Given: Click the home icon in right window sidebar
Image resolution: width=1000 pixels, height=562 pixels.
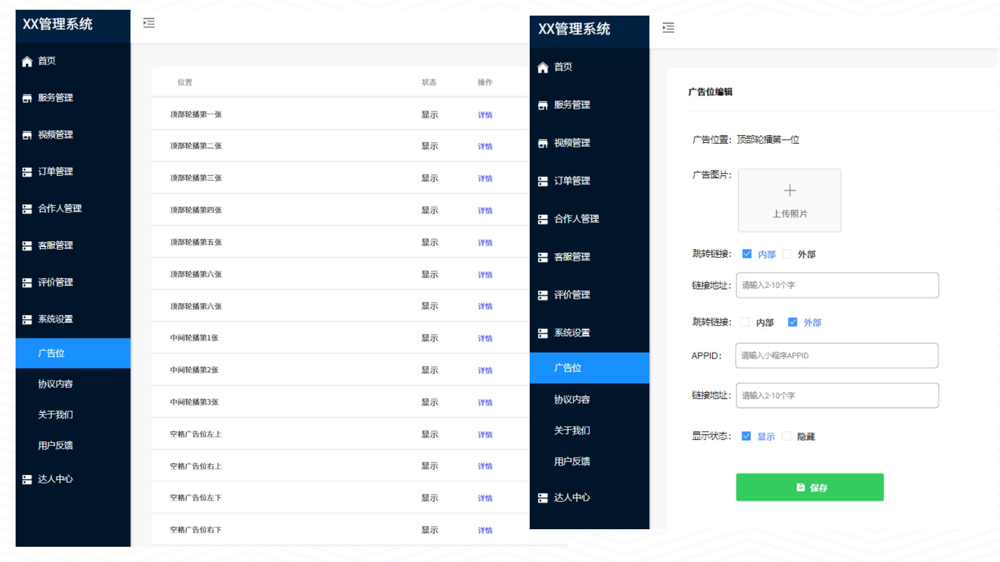Looking at the screenshot, I should pos(543,68).
